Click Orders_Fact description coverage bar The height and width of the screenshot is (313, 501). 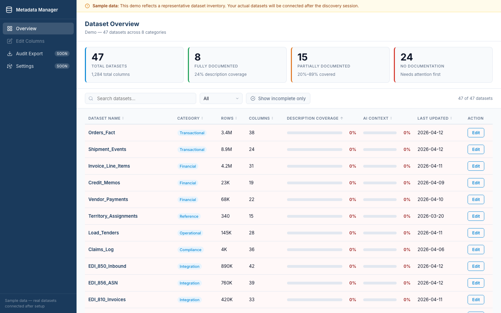tap(315, 133)
